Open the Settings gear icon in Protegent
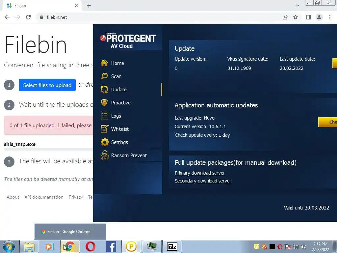 click(x=105, y=142)
